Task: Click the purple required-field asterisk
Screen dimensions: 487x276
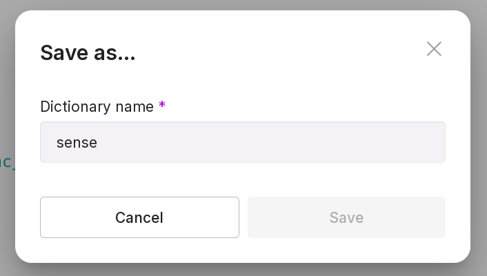Action: pyautogui.click(x=162, y=106)
